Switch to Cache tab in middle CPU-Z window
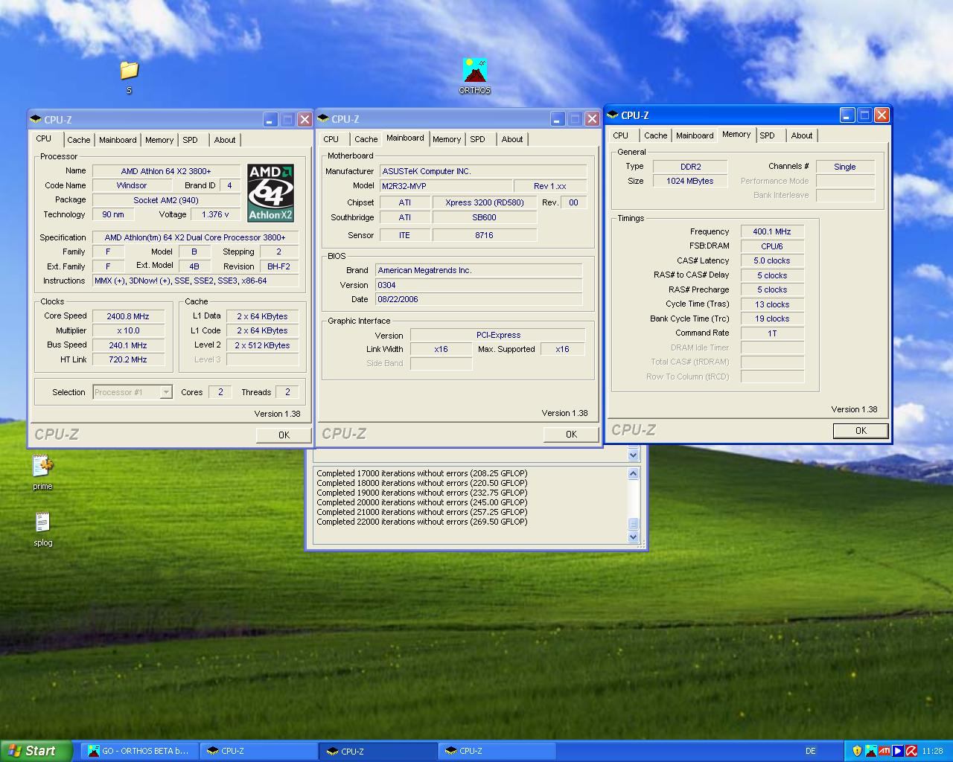The image size is (953, 762). click(x=366, y=139)
